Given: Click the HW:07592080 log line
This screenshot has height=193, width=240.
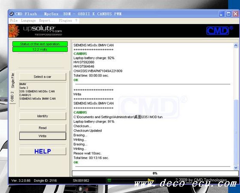Looking at the screenshot, I should click(84, 62).
